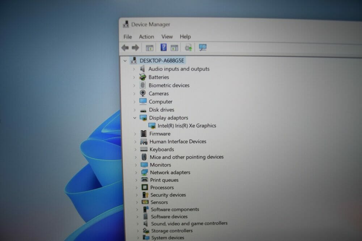This screenshot has width=362, height=241.
Task: Open the Help menu
Action: click(185, 36)
